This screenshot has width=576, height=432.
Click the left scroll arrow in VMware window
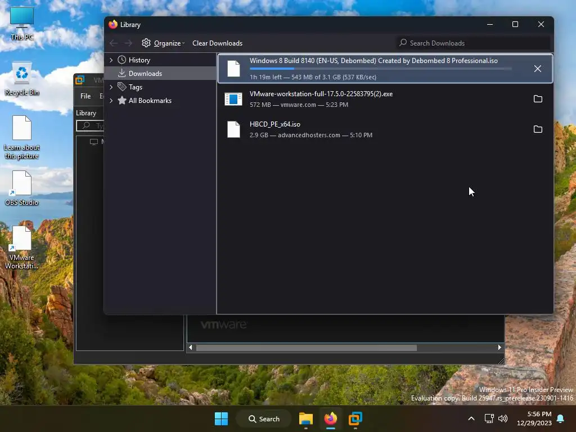(x=190, y=348)
